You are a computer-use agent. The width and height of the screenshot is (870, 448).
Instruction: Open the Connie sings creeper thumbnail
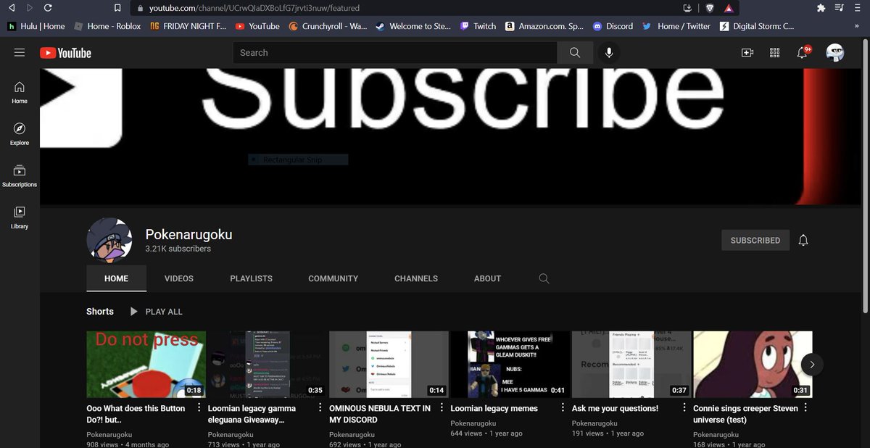tap(753, 364)
